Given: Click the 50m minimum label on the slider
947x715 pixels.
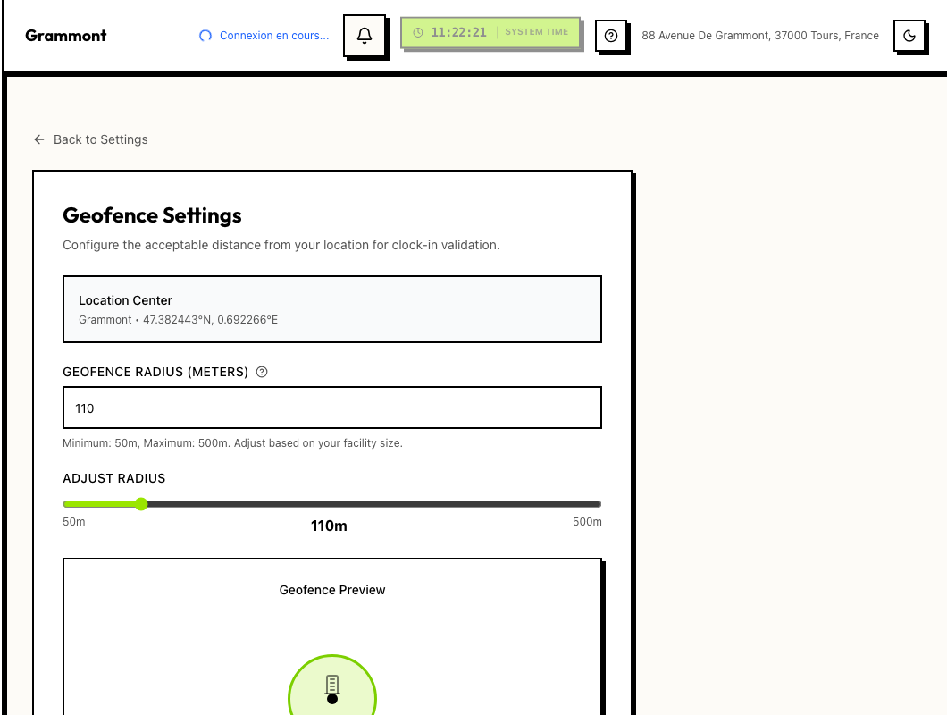Looking at the screenshot, I should pos(73,521).
